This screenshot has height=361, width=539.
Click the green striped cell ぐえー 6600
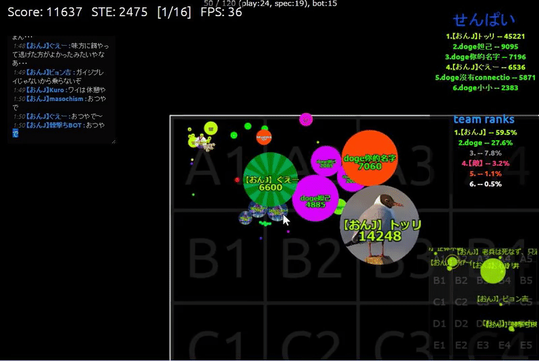tap(271, 180)
